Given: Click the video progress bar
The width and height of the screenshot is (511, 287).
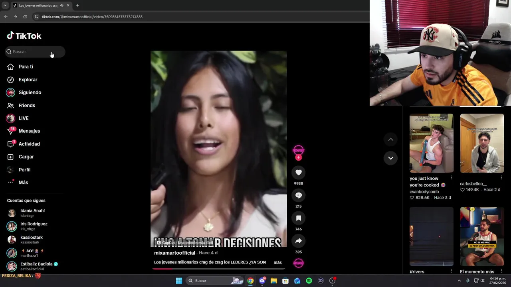Looking at the screenshot, I should point(219,269).
